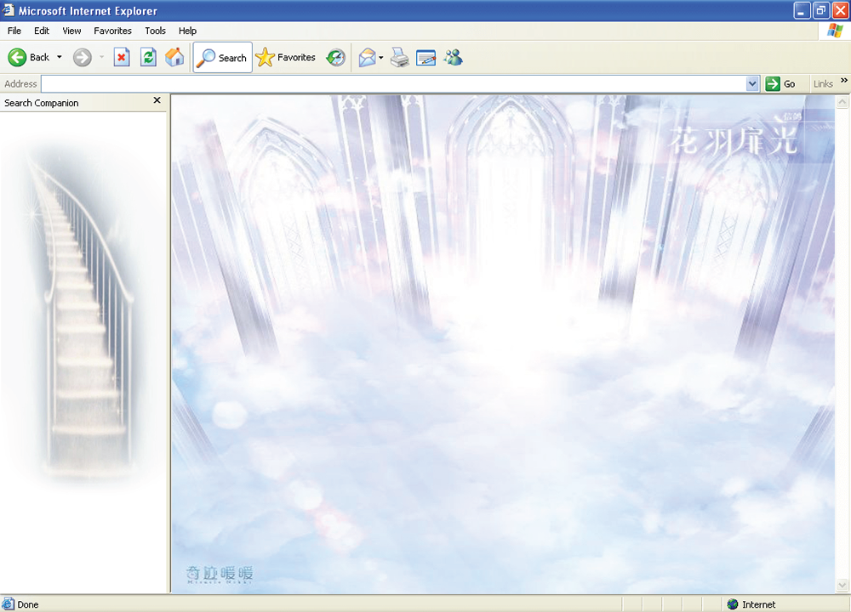This screenshot has width=851, height=612.
Task: Click the Windows flag logo throbber
Action: tap(835, 31)
